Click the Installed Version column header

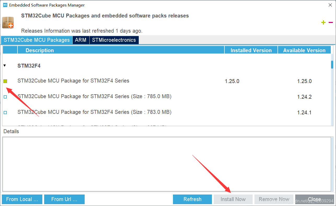(x=251, y=50)
